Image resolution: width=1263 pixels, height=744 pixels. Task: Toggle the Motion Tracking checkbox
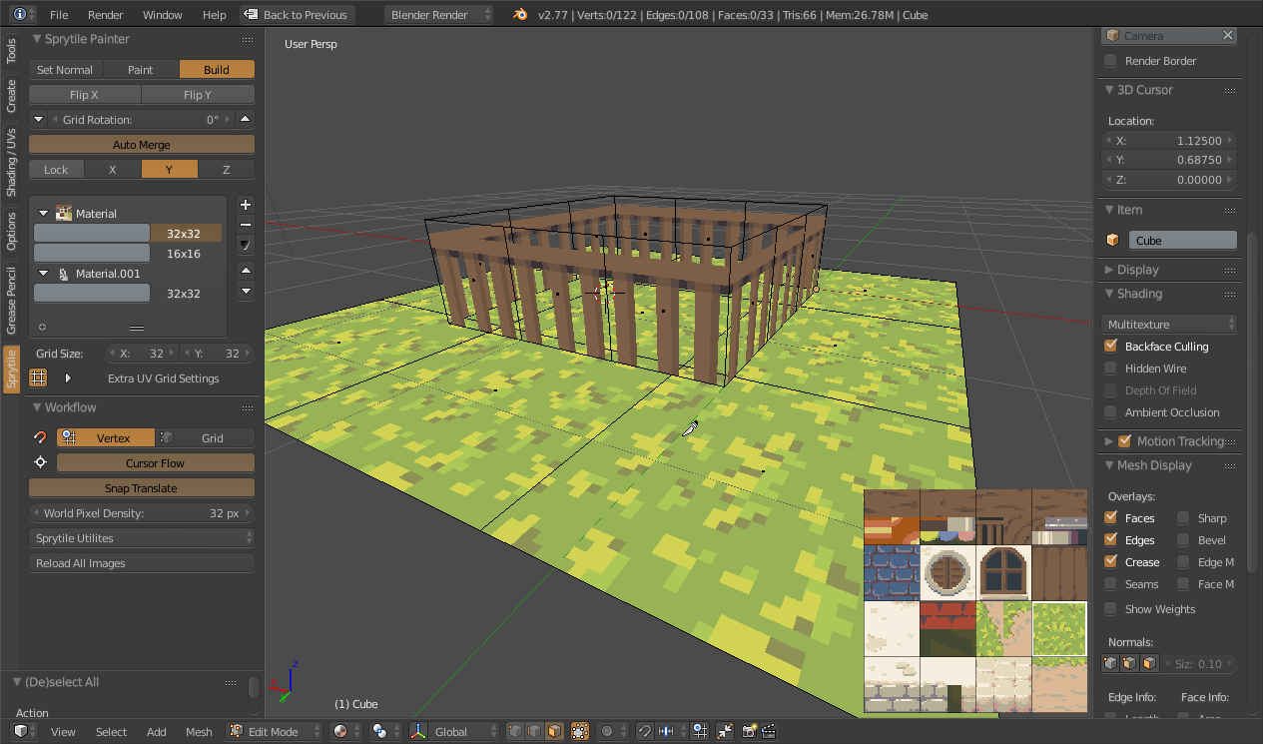pyautogui.click(x=1125, y=440)
